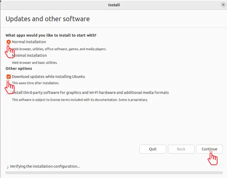The image size is (227, 178).
Task: Expand the verifying installation configuration chevron
Action: 7,167
